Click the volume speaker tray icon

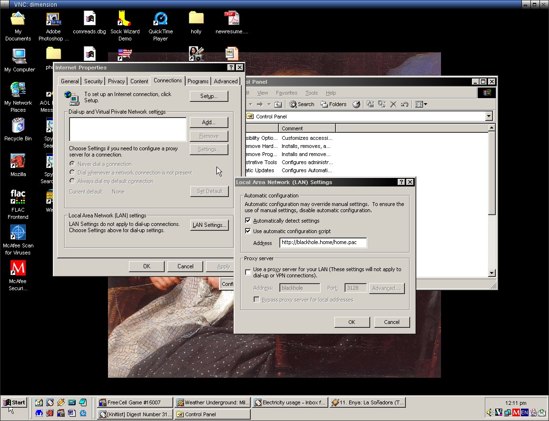(490, 412)
